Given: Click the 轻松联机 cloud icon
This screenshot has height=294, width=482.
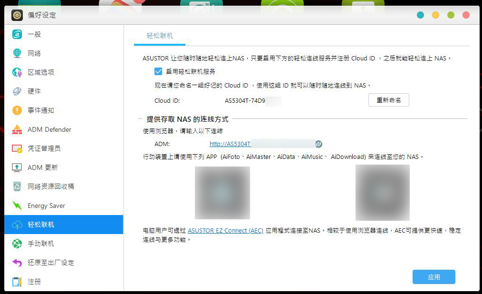Looking at the screenshot, I should click(17, 225).
